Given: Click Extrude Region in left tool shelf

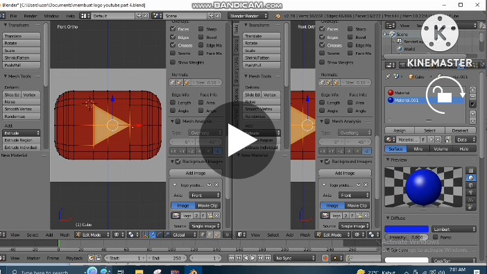Looking at the screenshot, I should click(22, 140).
